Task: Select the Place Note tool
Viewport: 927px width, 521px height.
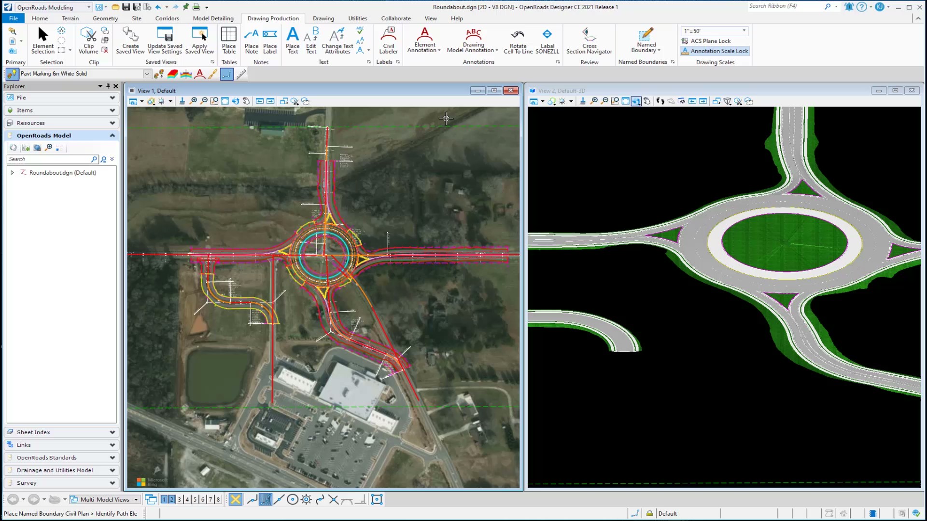Action: [x=252, y=41]
